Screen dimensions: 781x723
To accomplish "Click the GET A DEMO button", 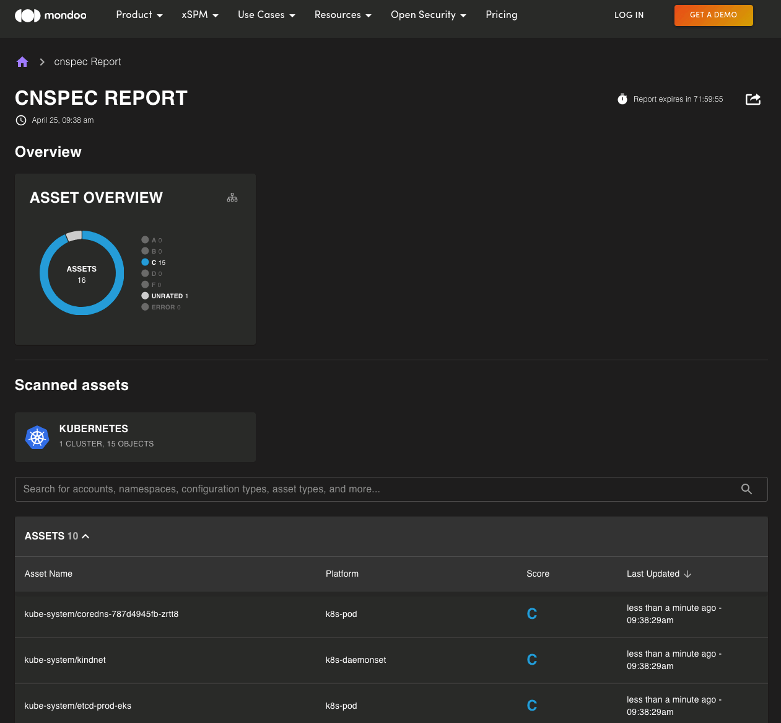I will pos(713,15).
